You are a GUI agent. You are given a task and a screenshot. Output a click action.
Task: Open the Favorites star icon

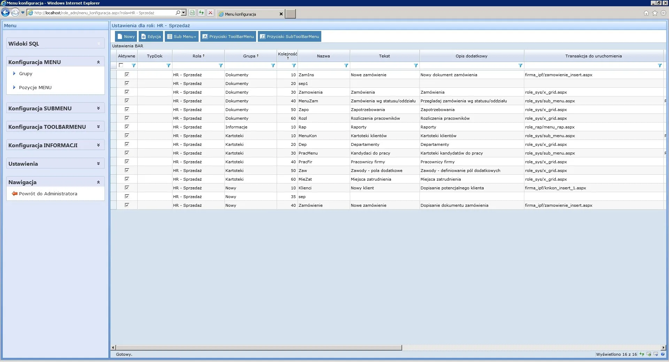[655, 13]
